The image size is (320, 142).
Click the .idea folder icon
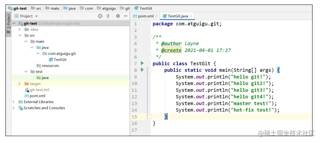point(27,29)
